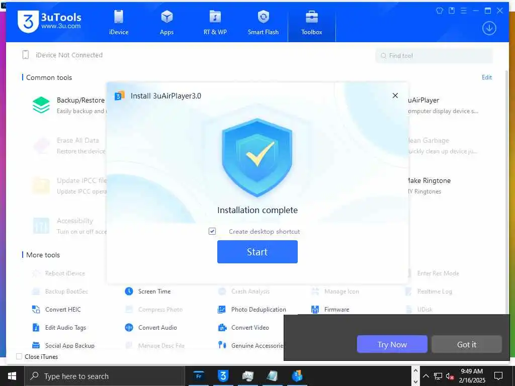Click the Update IPCC file tool

[x=69, y=186]
